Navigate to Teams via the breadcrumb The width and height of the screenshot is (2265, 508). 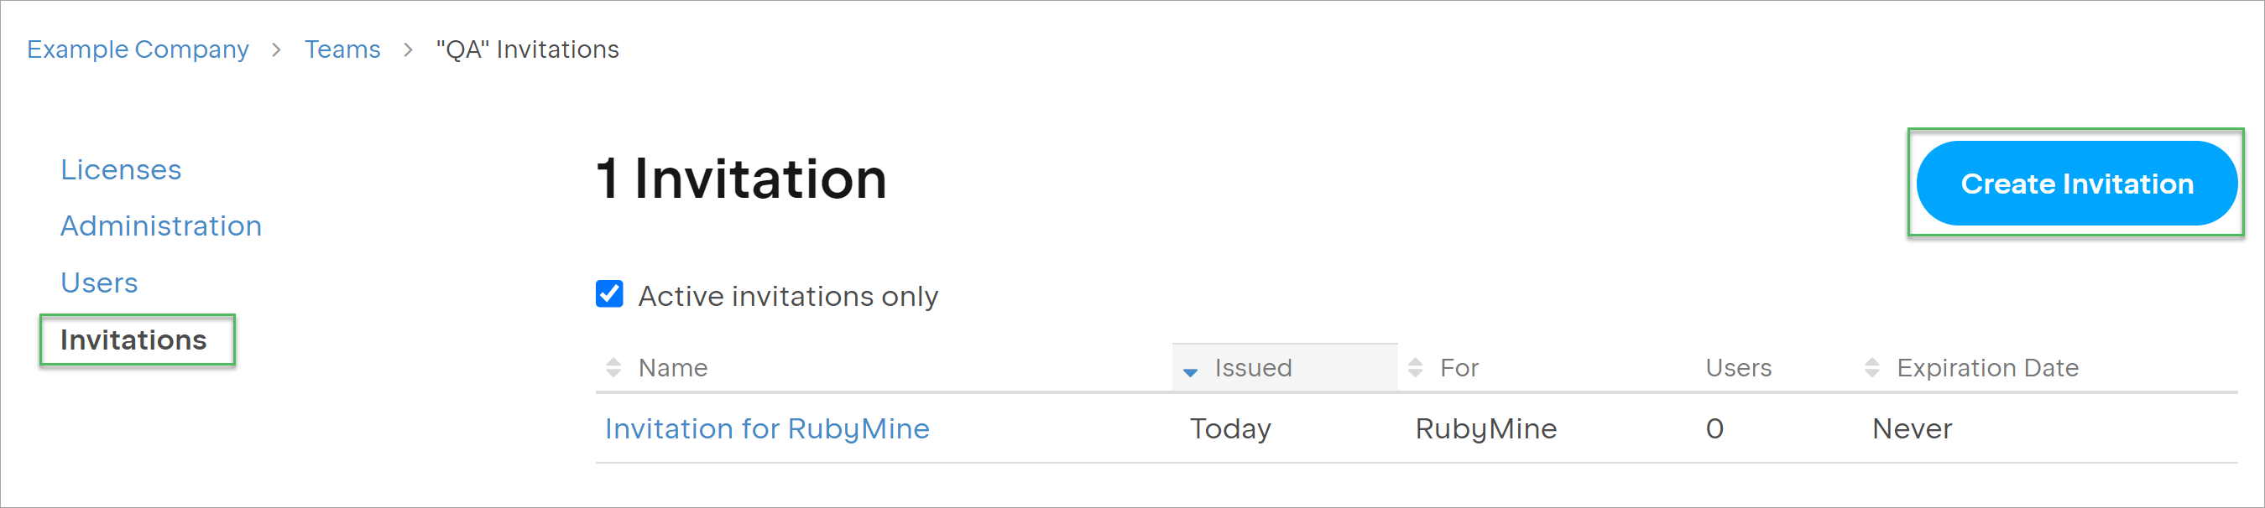click(342, 49)
